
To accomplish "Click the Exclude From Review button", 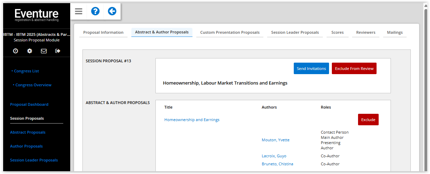I will pos(354,69).
